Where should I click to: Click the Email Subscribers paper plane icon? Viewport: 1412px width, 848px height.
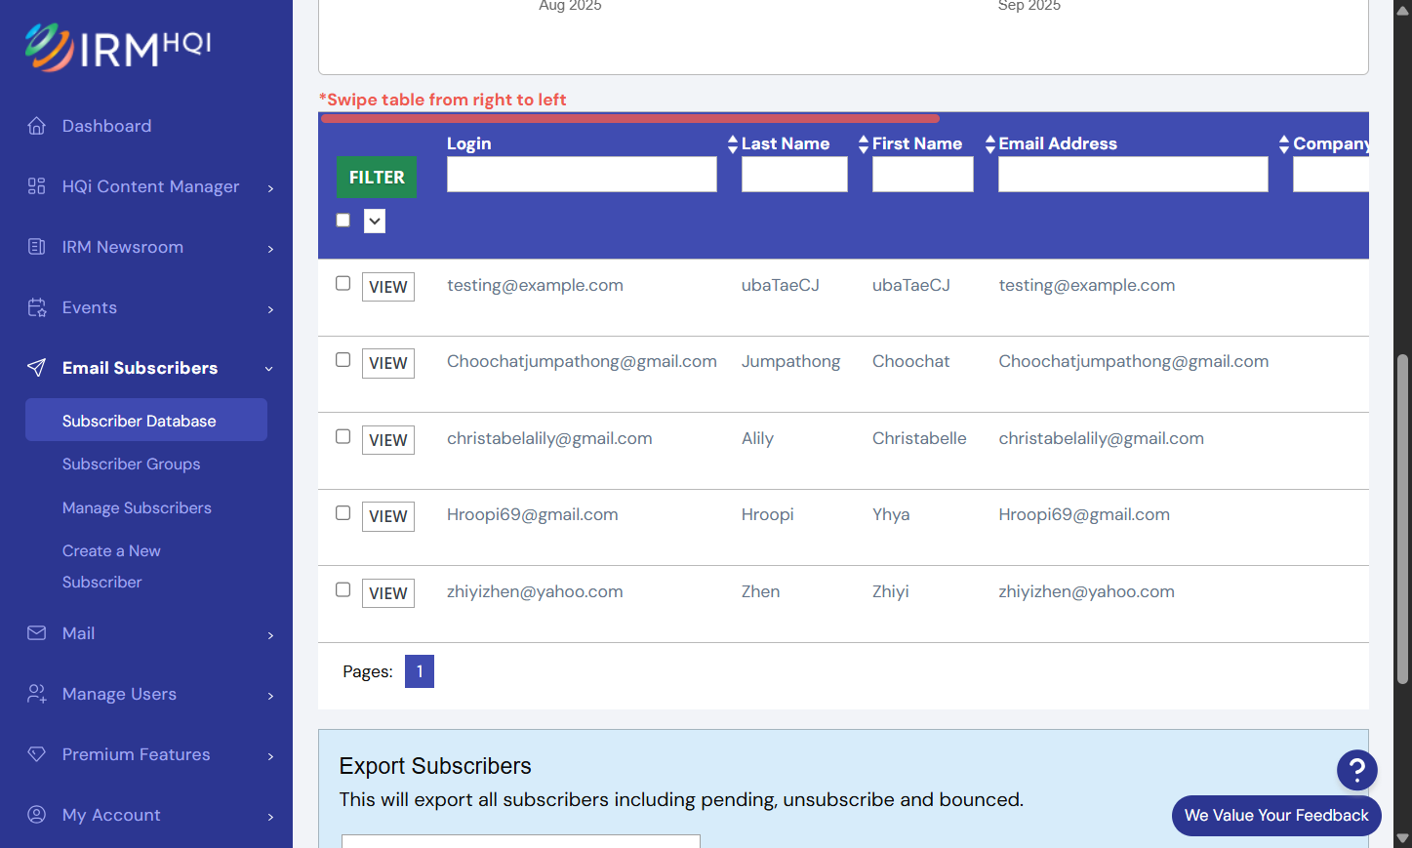click(37, 368)
